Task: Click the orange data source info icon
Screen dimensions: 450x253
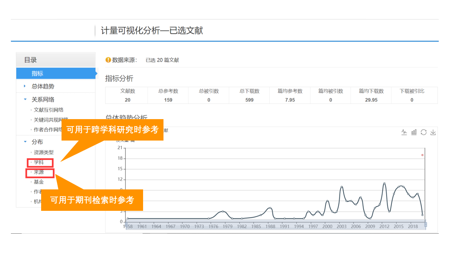Action: tap(108, 60)
